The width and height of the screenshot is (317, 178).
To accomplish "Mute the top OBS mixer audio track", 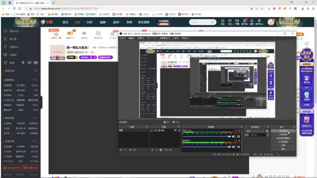I will pyautogui.click(x=234, y=136).
